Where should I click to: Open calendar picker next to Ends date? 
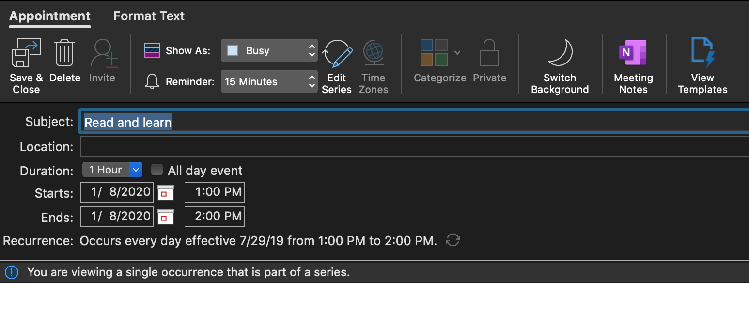(166, 217)
